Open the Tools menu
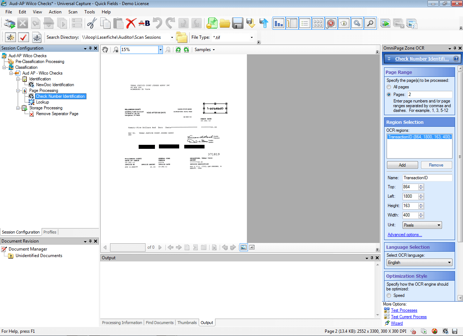 click(x=89, y=12)
